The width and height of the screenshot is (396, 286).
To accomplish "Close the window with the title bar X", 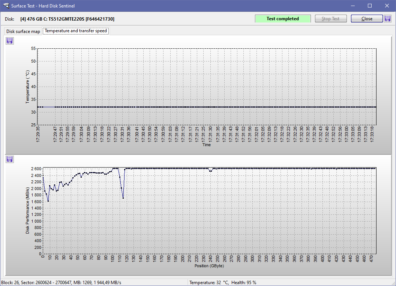I will click(x=387, y=6).
